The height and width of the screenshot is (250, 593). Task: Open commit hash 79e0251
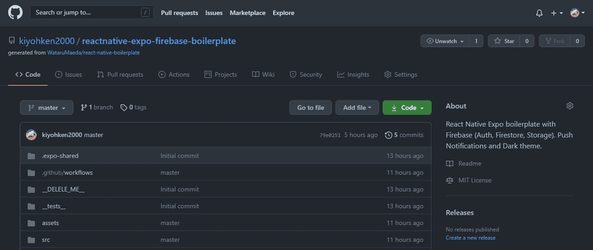tap(330, 135)
